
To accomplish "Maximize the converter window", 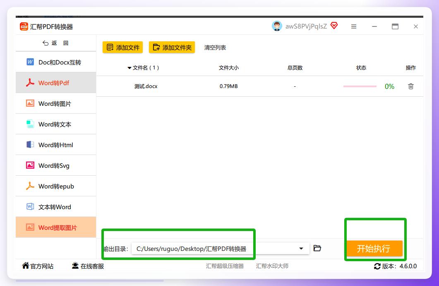I will pos(395,26).
